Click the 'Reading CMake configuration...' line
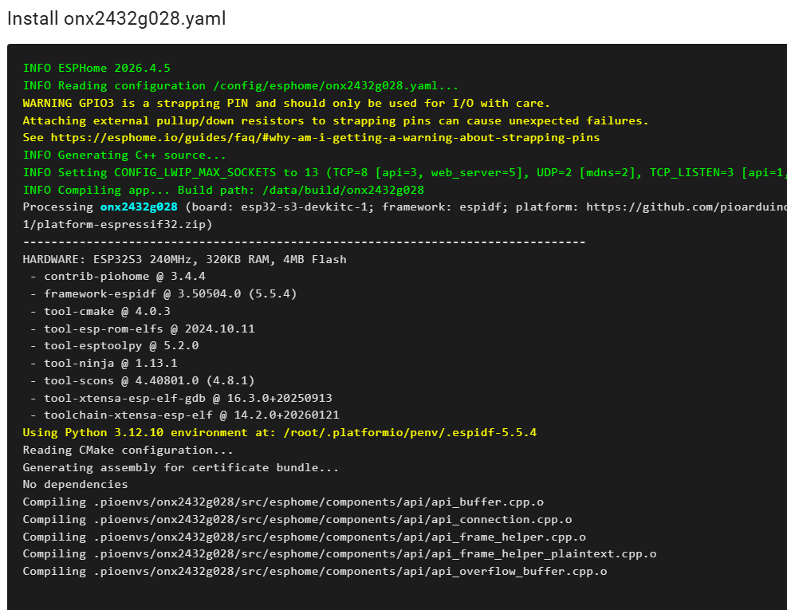Image resolution: width=787 pixels, height=610 pixels. [x=128, y=450]
